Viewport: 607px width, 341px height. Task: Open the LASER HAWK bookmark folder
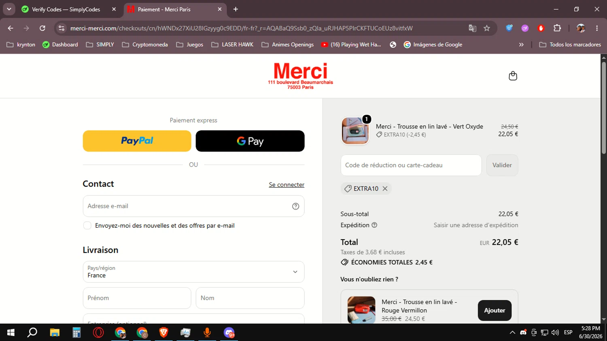232,45
